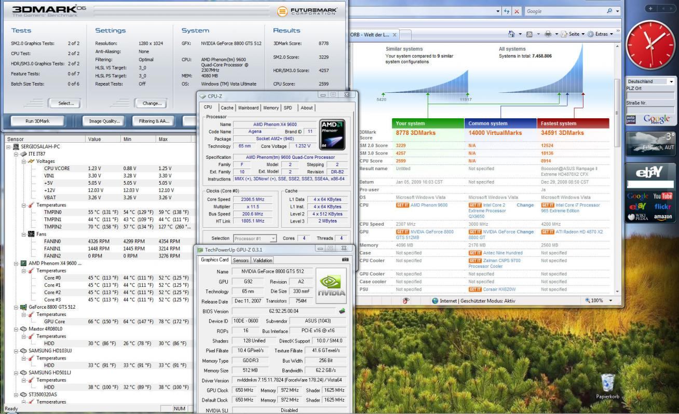Click the Google search box in browser

(x=565, y=11)
